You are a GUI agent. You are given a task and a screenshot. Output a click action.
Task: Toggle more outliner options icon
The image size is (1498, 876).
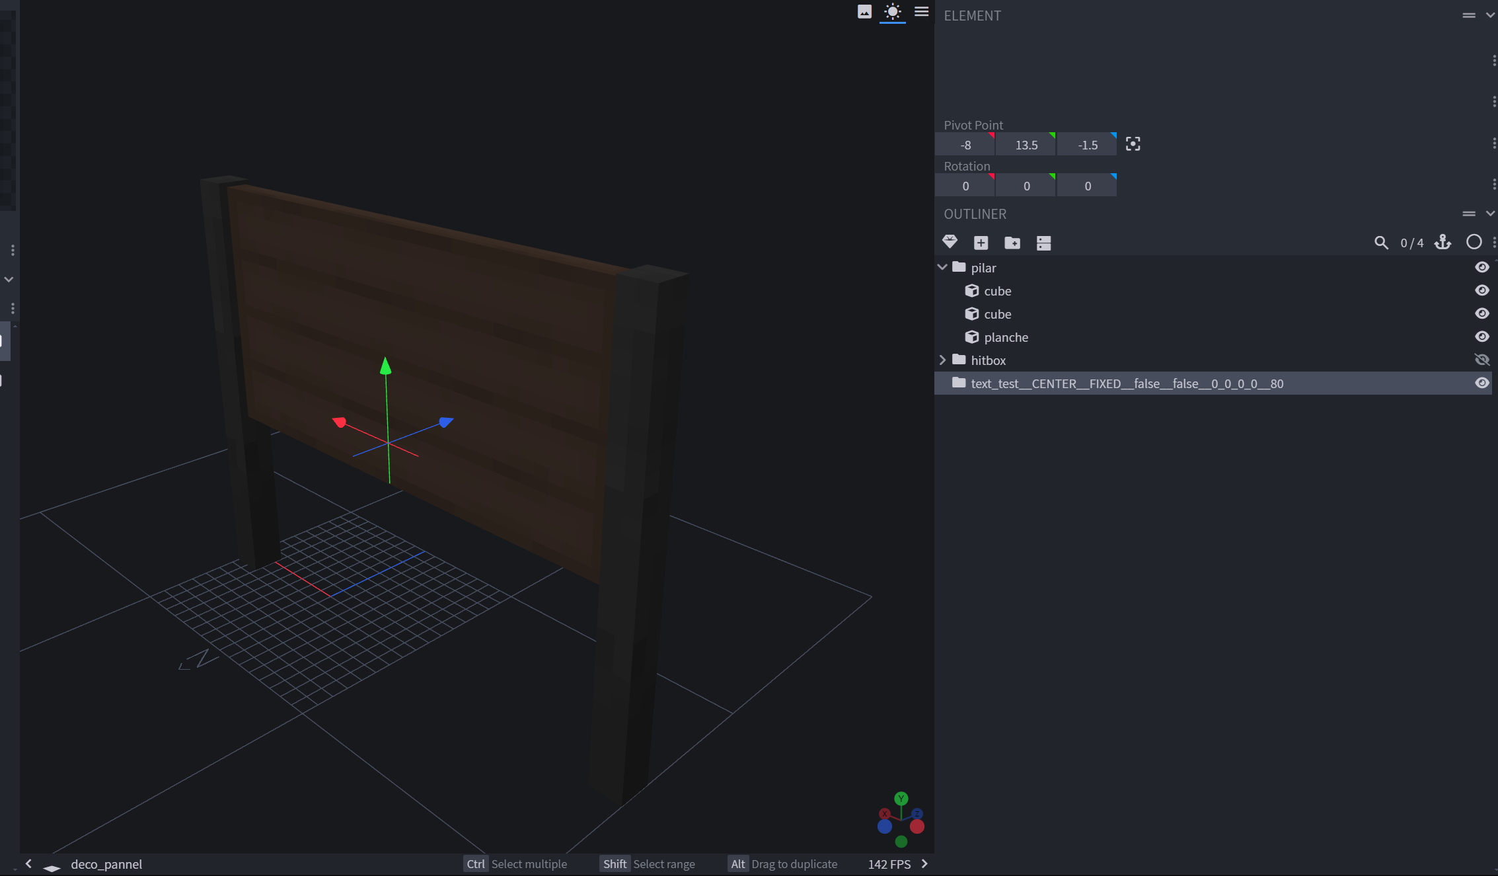(x=1043, y=243)
